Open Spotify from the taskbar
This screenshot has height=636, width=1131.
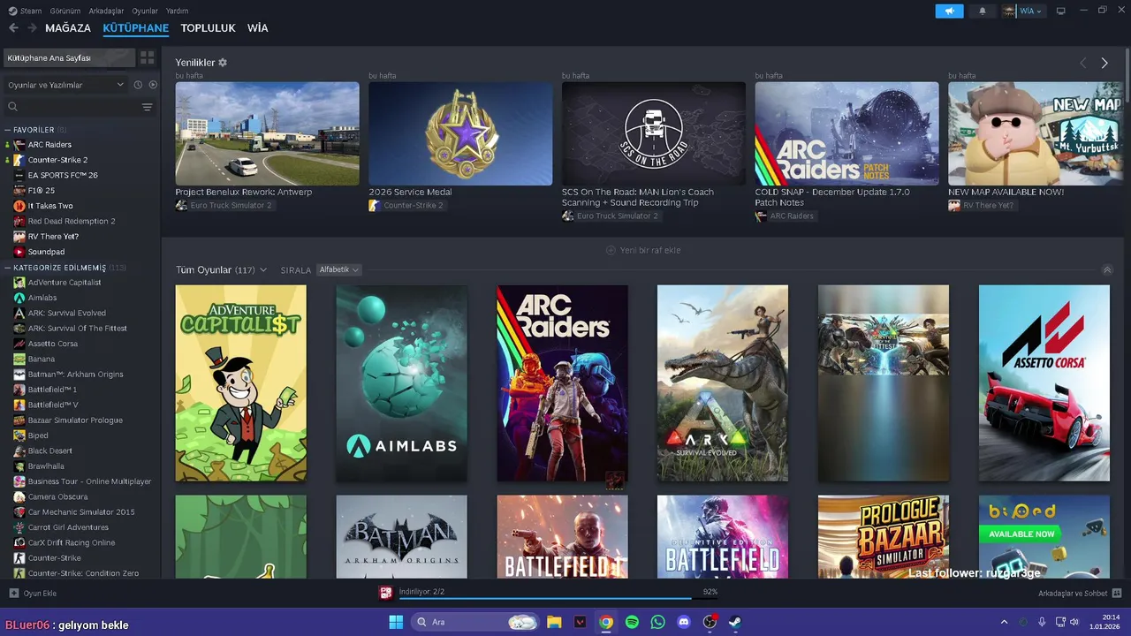point(632,622)
